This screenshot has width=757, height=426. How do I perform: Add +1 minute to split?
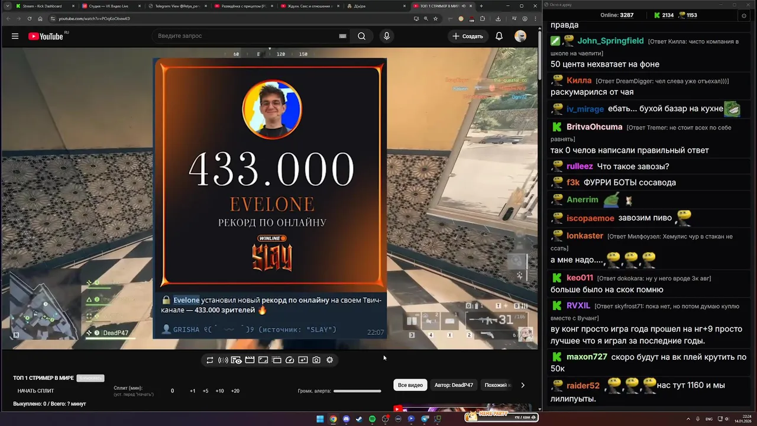coord(193,390)
